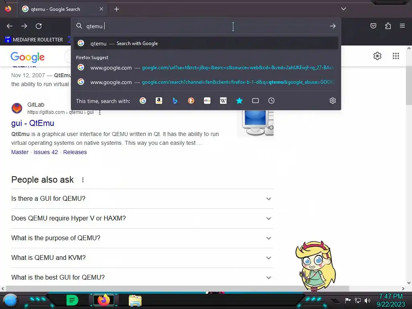Search this time with eBay icon

coord(207,101)
